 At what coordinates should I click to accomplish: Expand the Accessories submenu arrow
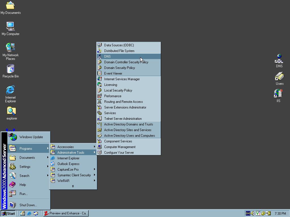pos(95,147)
